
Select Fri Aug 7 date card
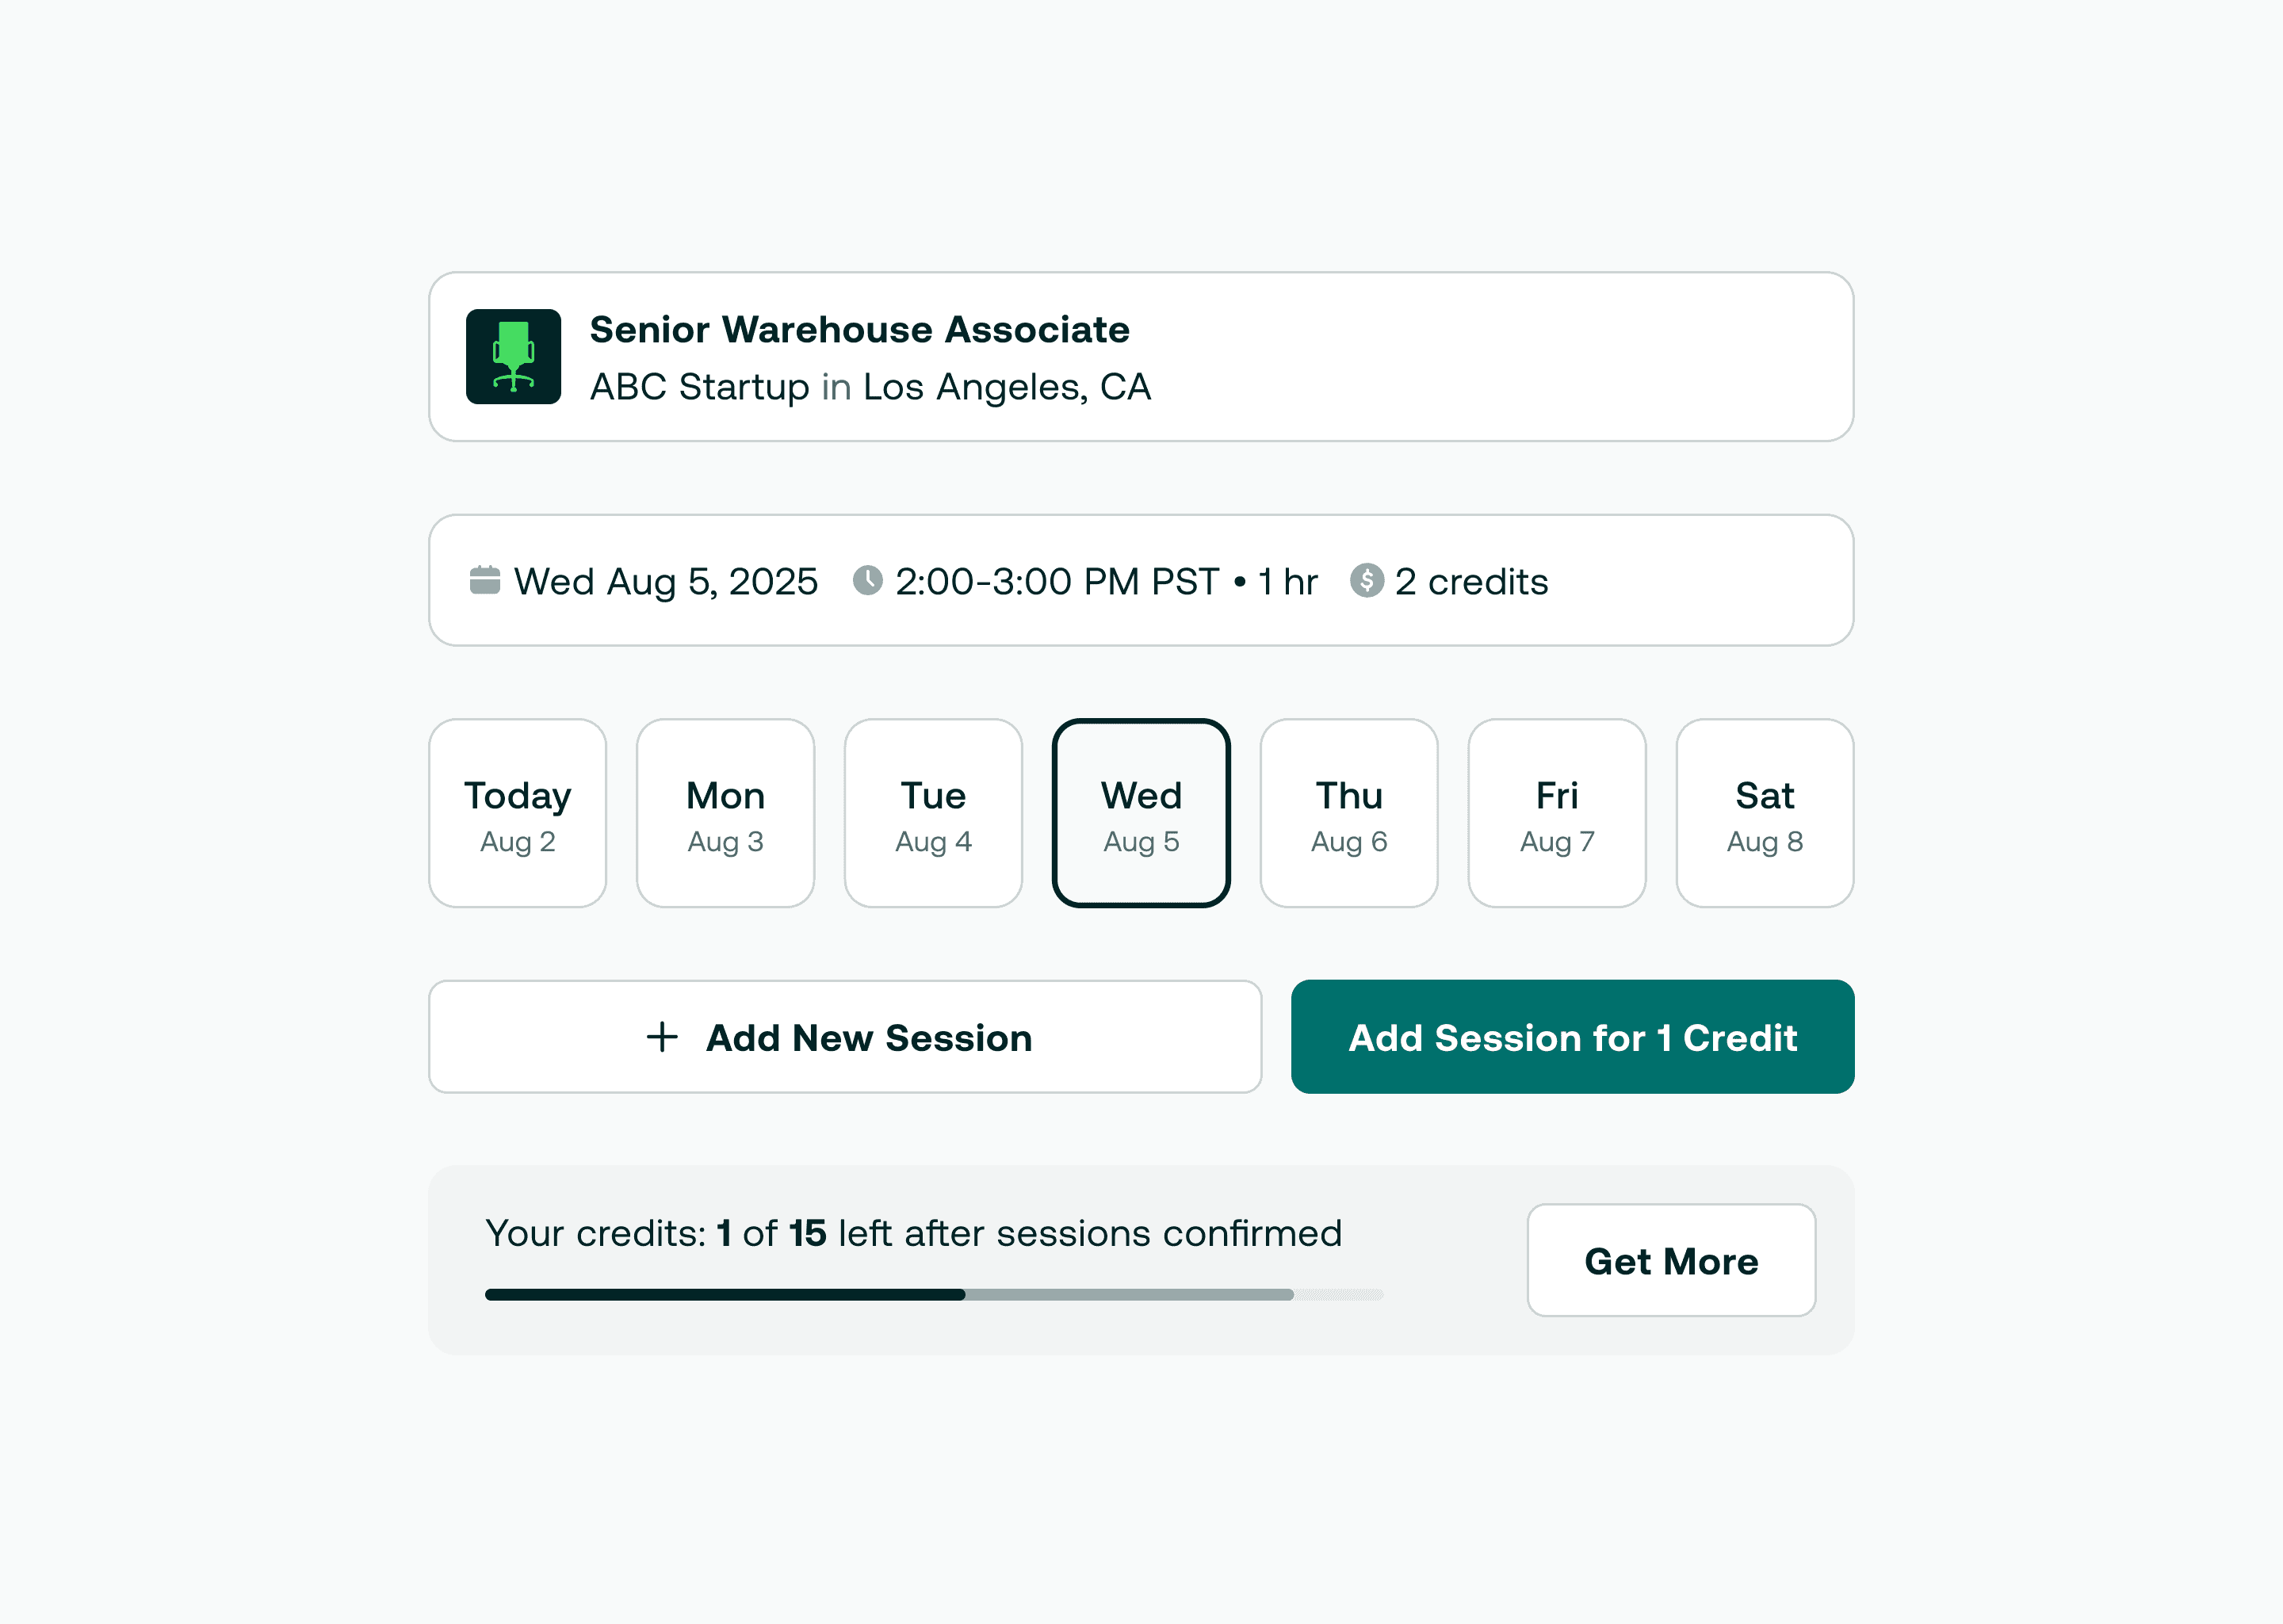click(x=1557, y=813)
